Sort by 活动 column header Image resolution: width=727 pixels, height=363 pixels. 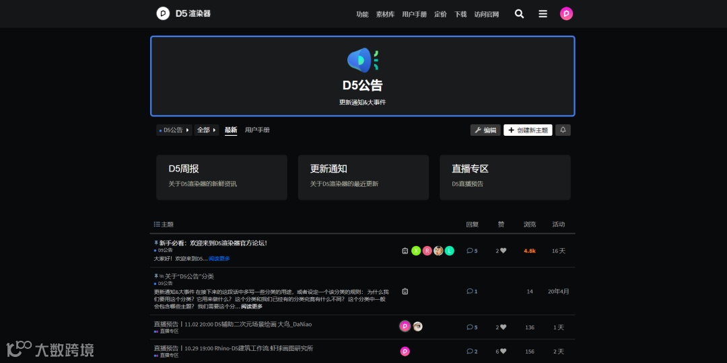point(558,225)
